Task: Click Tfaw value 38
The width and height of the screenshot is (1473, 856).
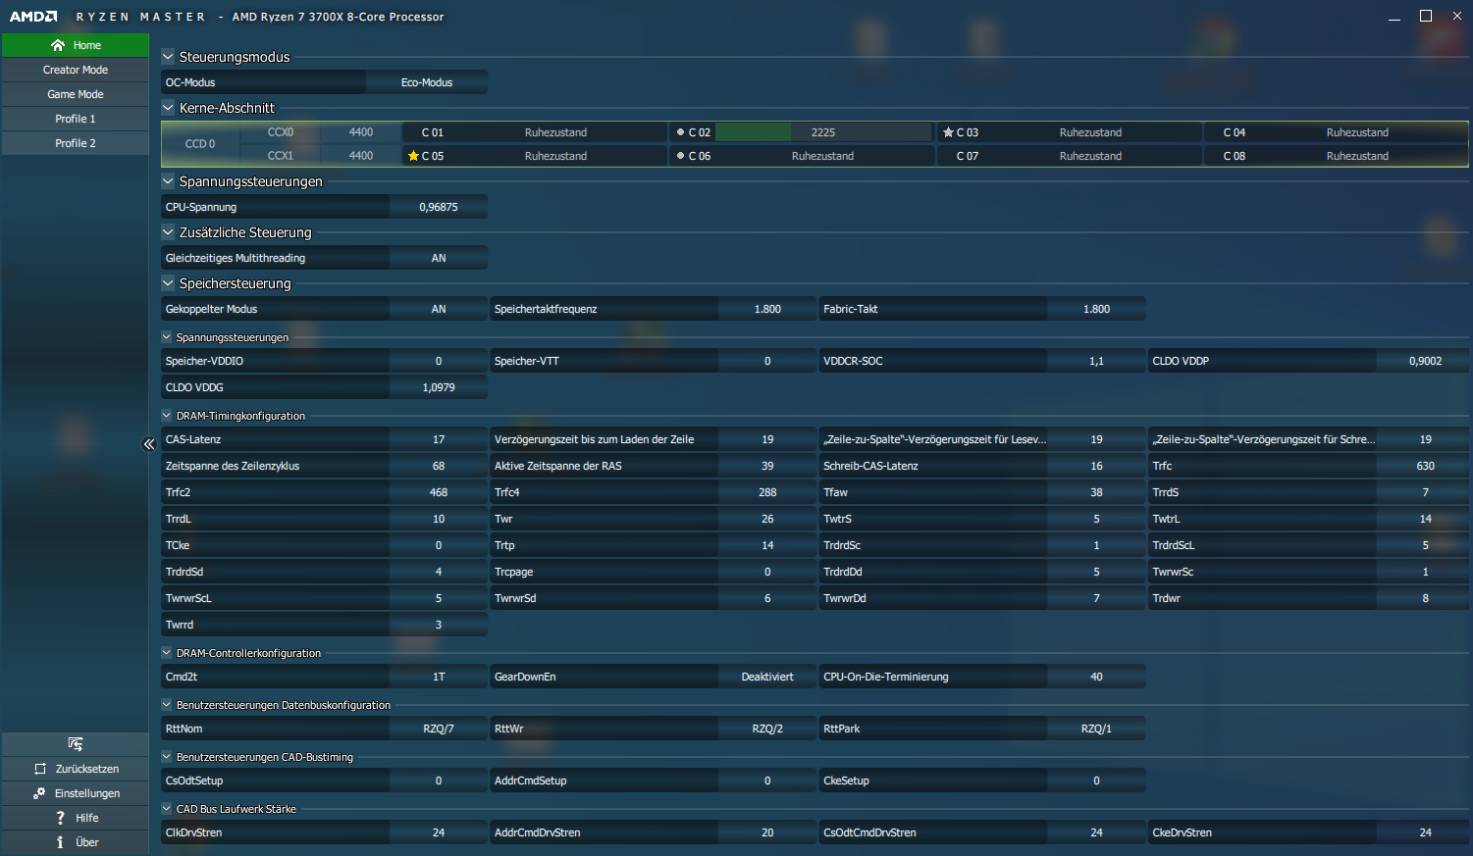Action: [1096, 492]
